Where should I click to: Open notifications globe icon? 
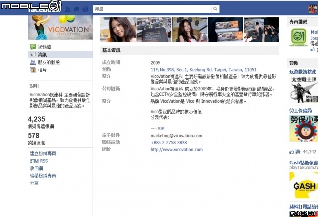(85, 9)
